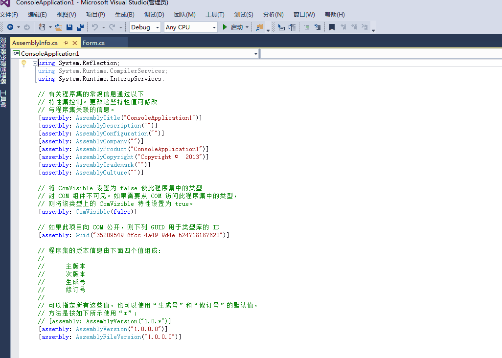Open the 工具箱 side panel tab
The width and height of the screenshot is (502, 358).
point(3,98)
